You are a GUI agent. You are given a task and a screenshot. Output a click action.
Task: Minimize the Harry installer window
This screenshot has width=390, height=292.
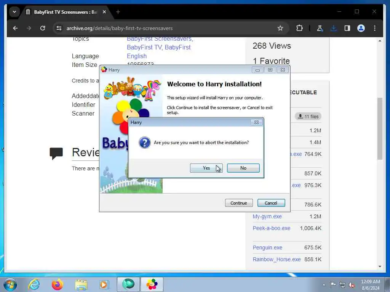(x=257, y=70)
